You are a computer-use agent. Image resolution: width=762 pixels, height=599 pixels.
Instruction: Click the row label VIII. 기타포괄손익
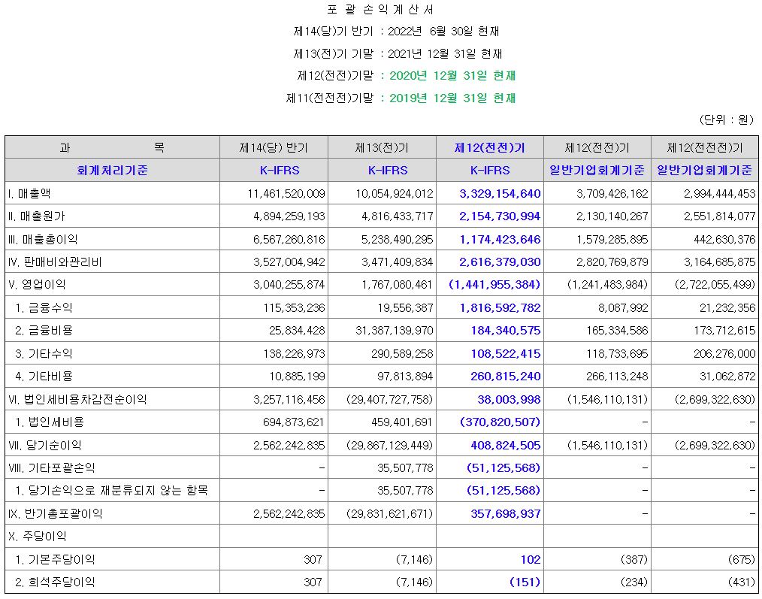(52, 467)
